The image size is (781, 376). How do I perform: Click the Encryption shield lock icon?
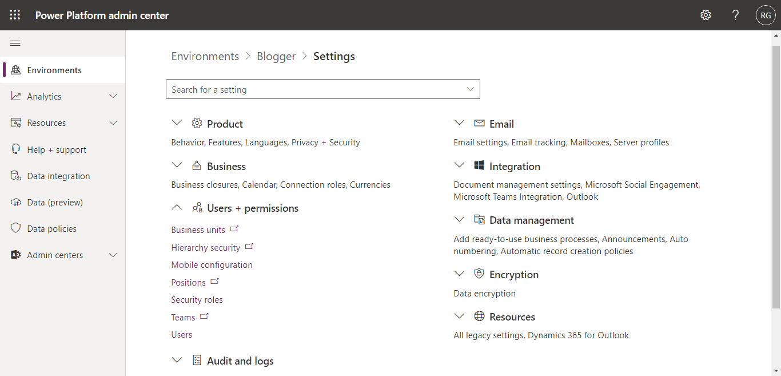(479, 274)
